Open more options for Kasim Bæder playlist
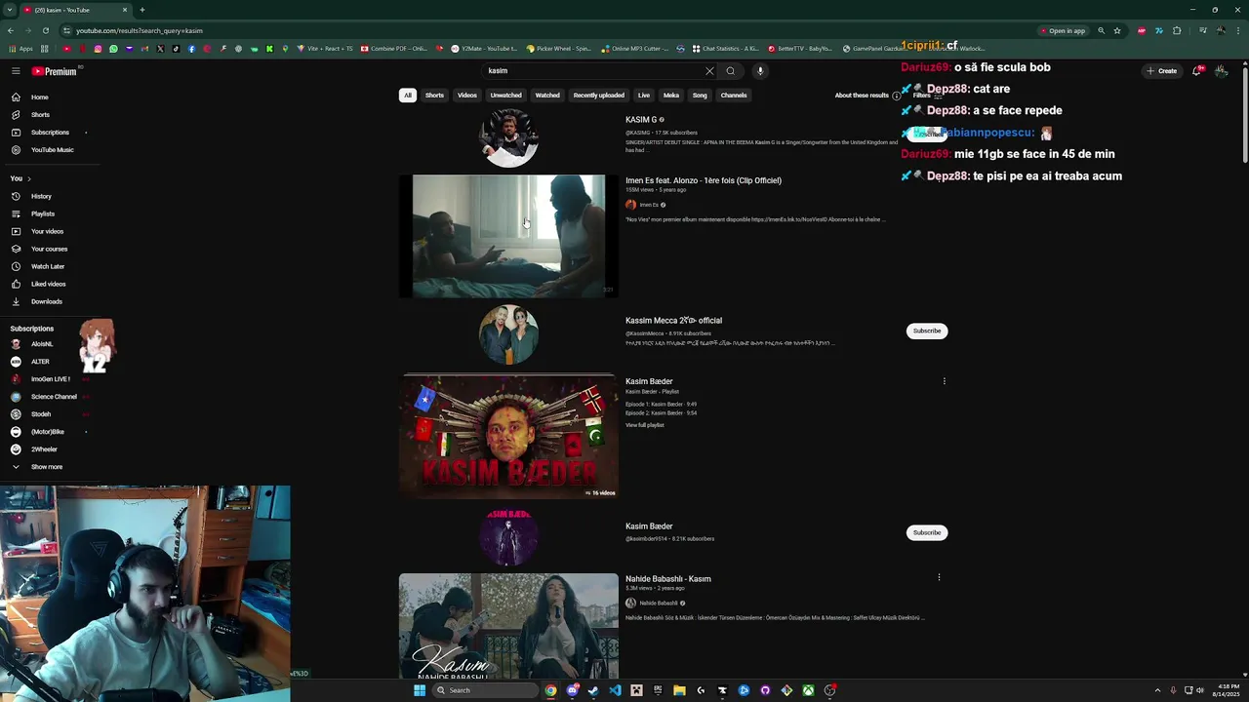The width and height of the screenshot is (1249, 702). 944,381
